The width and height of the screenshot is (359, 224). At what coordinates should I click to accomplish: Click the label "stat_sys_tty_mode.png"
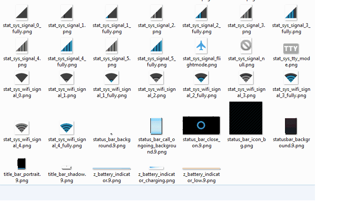291,62
